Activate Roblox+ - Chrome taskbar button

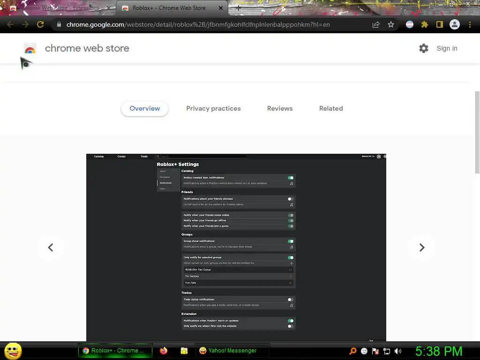(x=115, y=351)
